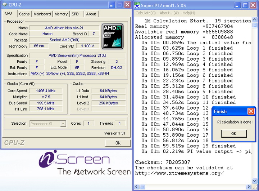Click the Brand ID value 7
Image resolution: width=259 pixels, height=191 pixels.
[x=94, y=34]
